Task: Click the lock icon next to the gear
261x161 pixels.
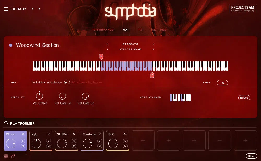Action: 12,156
